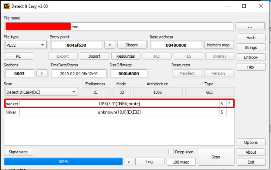This screenshot has height=170, width=271.
Task: Open the PE header viewer
Action: pyautogui.click(x=18, y=56)
